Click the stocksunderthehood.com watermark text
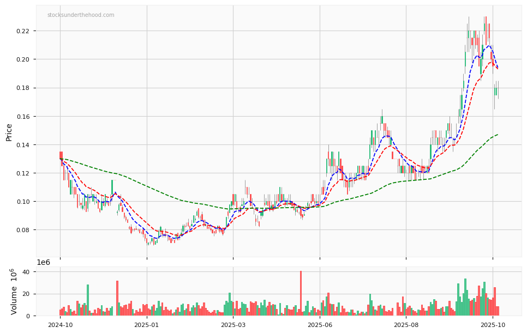Screen dimensions: 527x333 pos(81,15)
